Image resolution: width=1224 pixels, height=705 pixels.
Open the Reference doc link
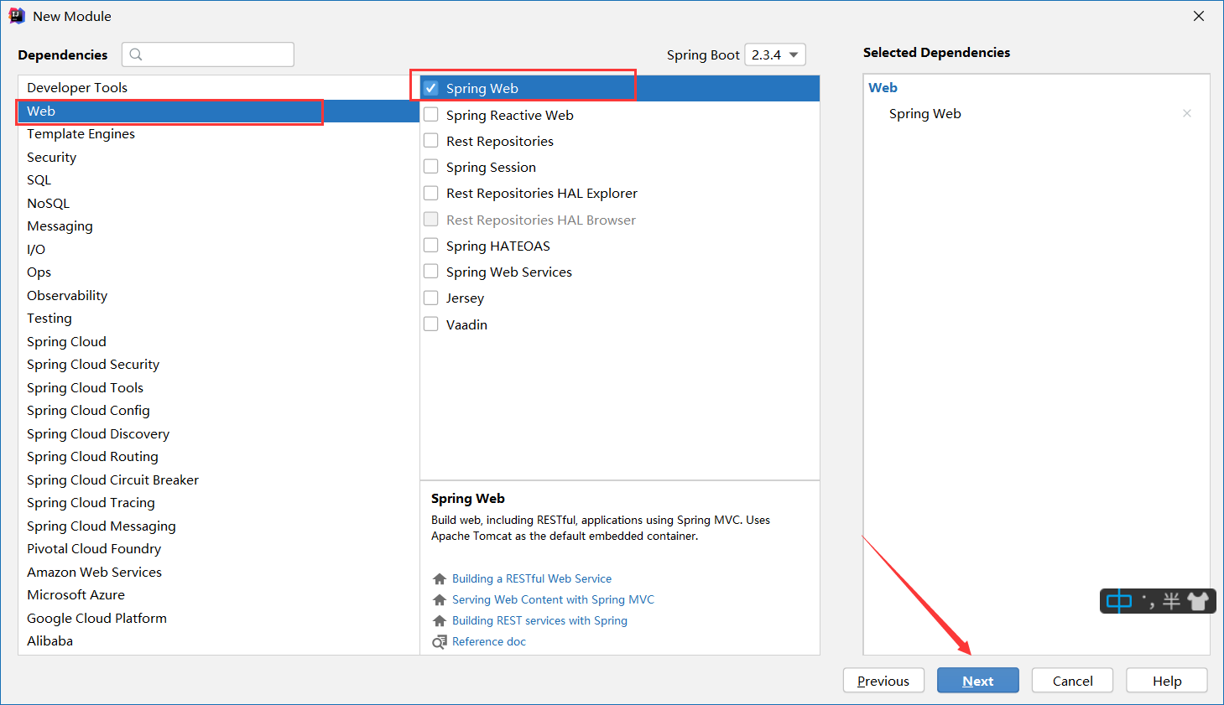(x=489, y=642)
